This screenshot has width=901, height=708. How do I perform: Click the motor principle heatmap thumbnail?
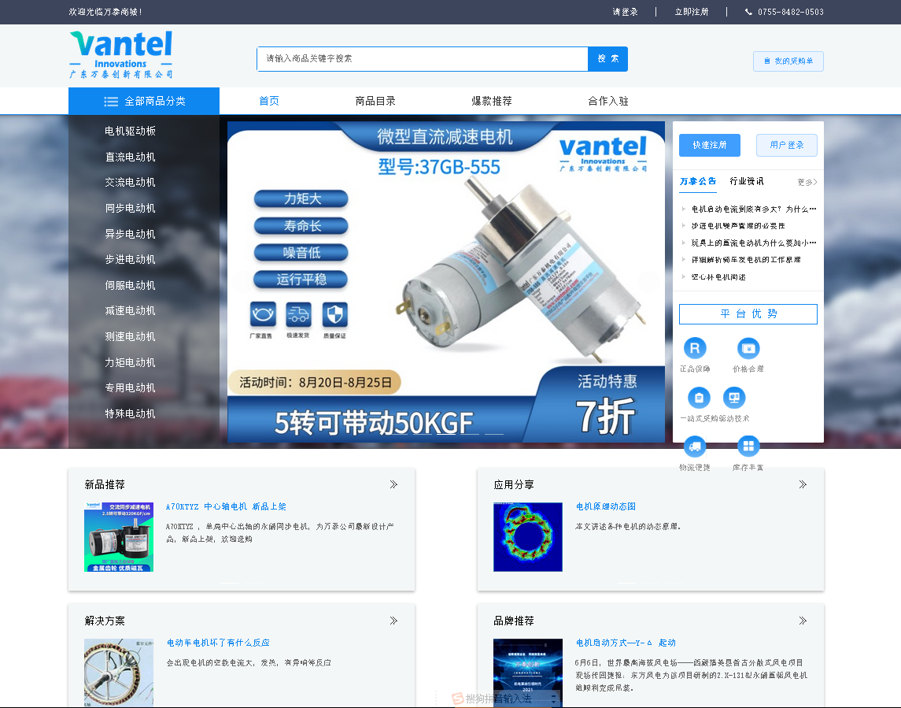click(527, 537)
